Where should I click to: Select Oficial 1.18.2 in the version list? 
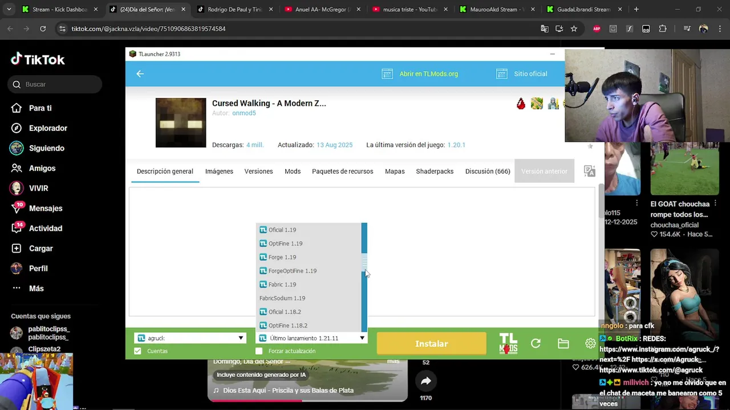click(x=309, y=311)
